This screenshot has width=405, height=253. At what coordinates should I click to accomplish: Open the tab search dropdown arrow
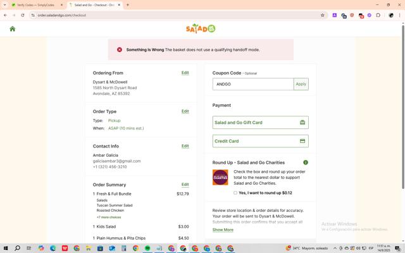(x=4, y=5)
